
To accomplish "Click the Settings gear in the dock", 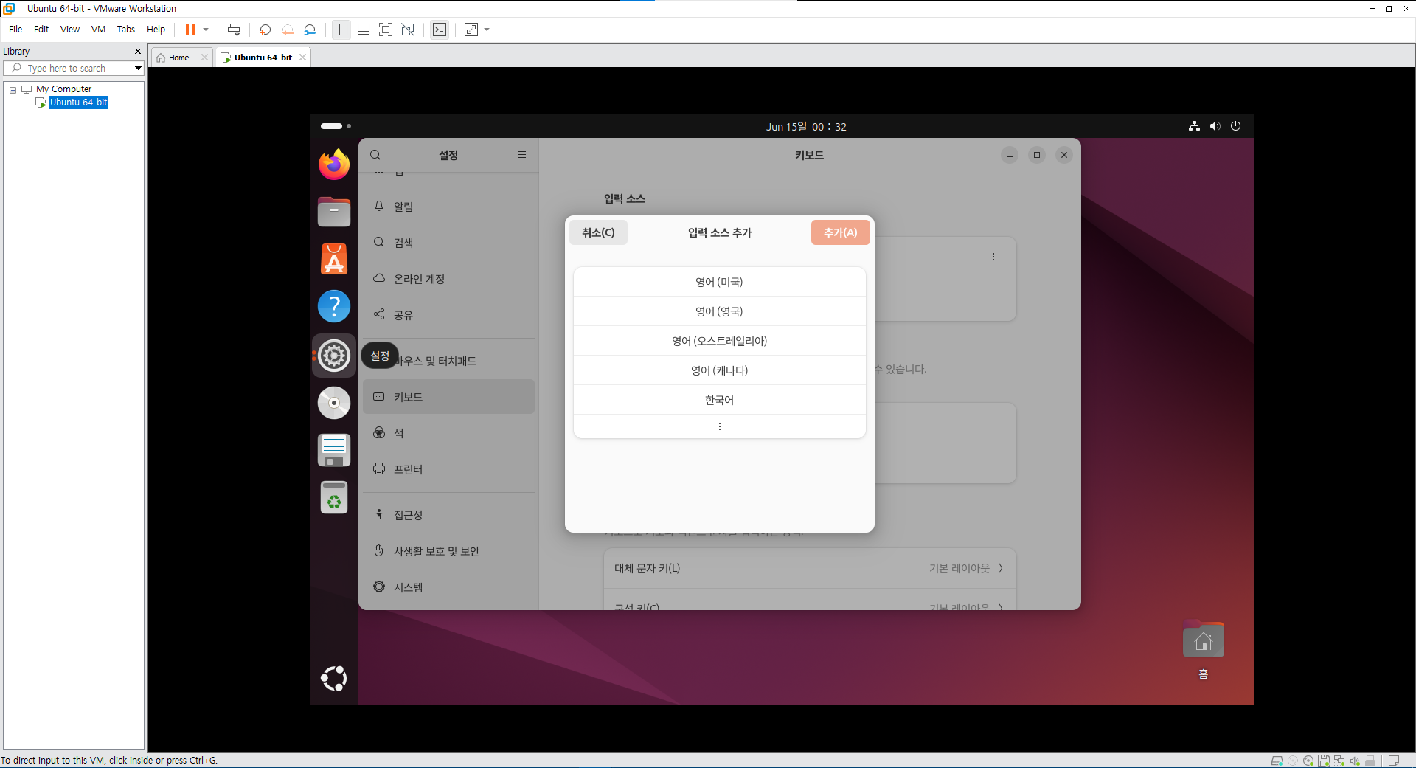I will (334, 356).
